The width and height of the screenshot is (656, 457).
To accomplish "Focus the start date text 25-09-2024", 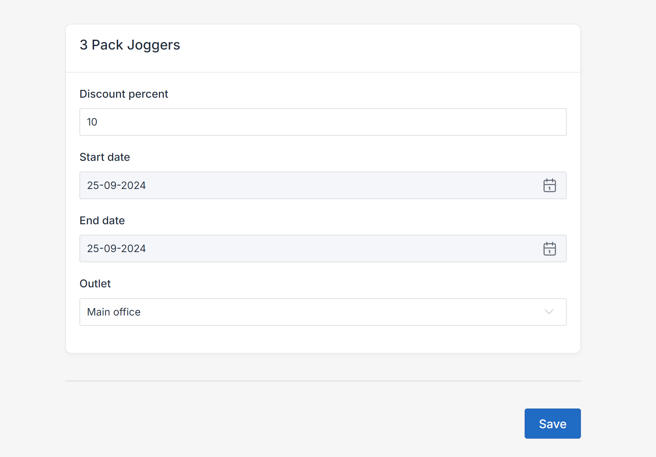I will coord(116,185).
